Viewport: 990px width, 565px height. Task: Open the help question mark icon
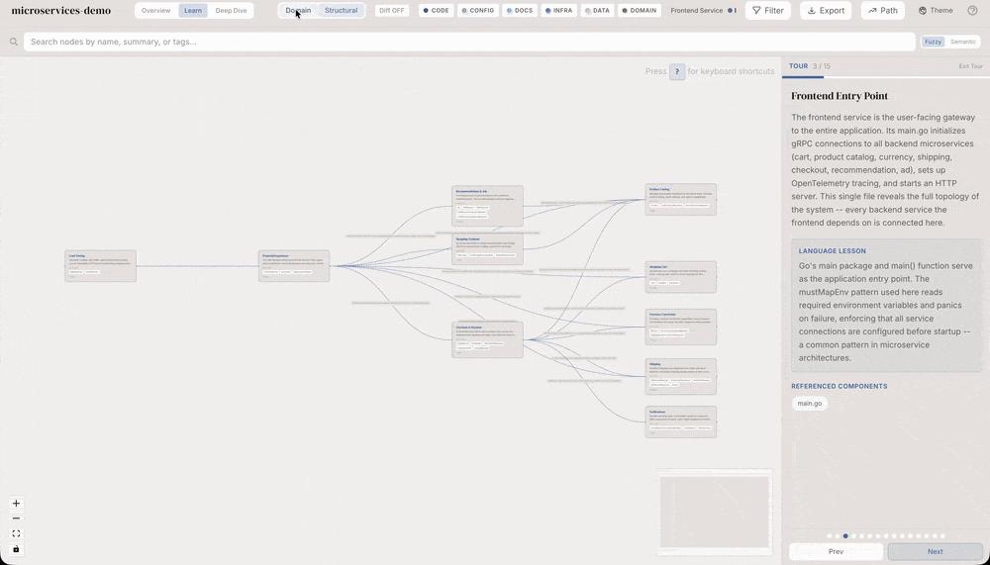pos(972,10)
